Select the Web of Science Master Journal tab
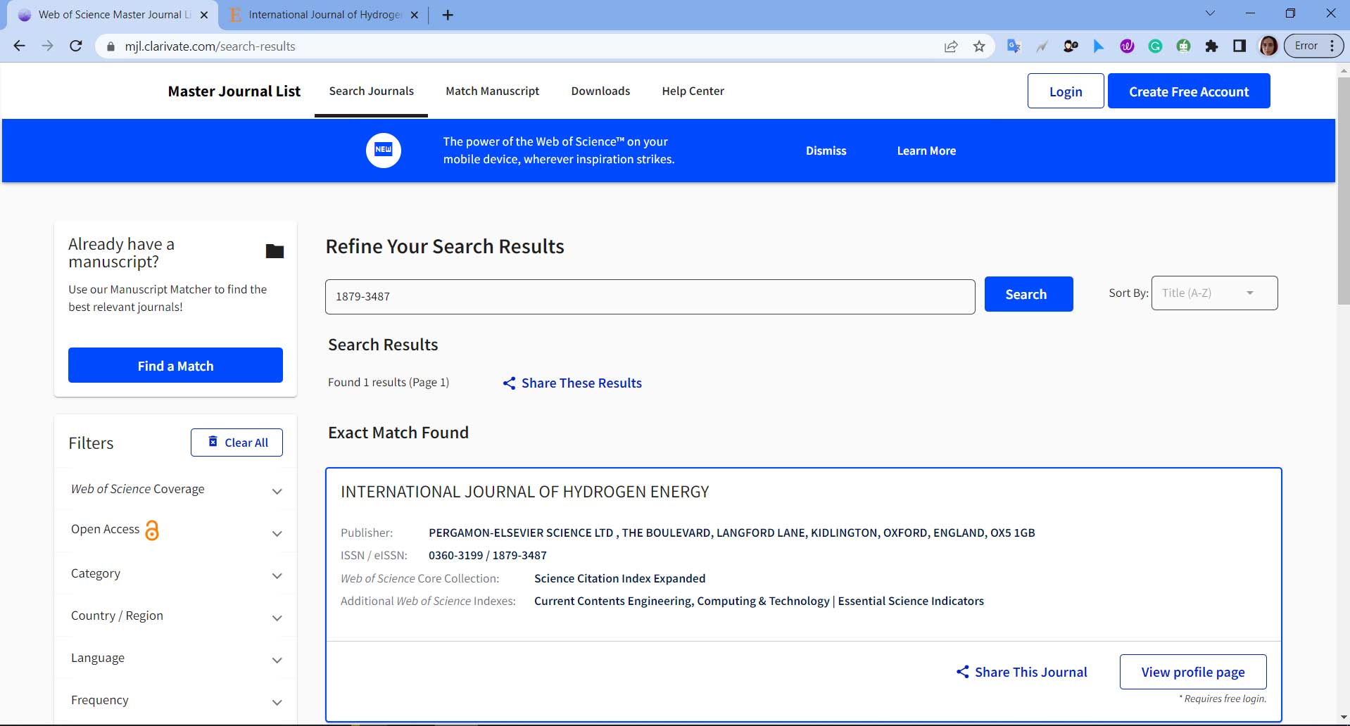The image size is (1350, 726). pos(113,15)
